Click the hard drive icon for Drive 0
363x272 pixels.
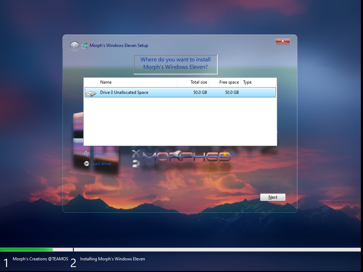click(x=91, y=93)
